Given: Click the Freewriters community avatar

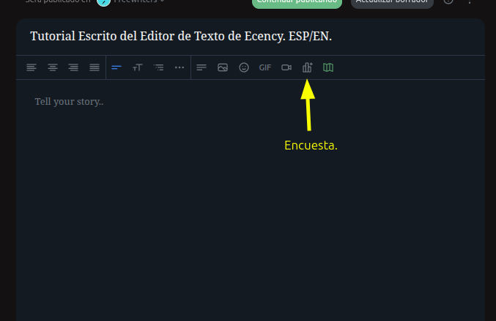Looking at the screenshot, I should [103, 2].
